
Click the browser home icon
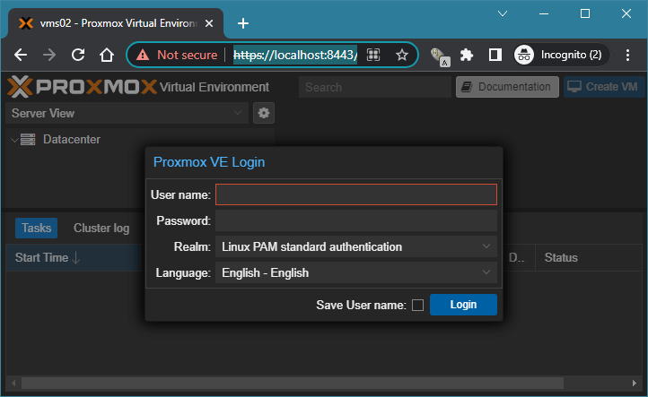(106, 55)
